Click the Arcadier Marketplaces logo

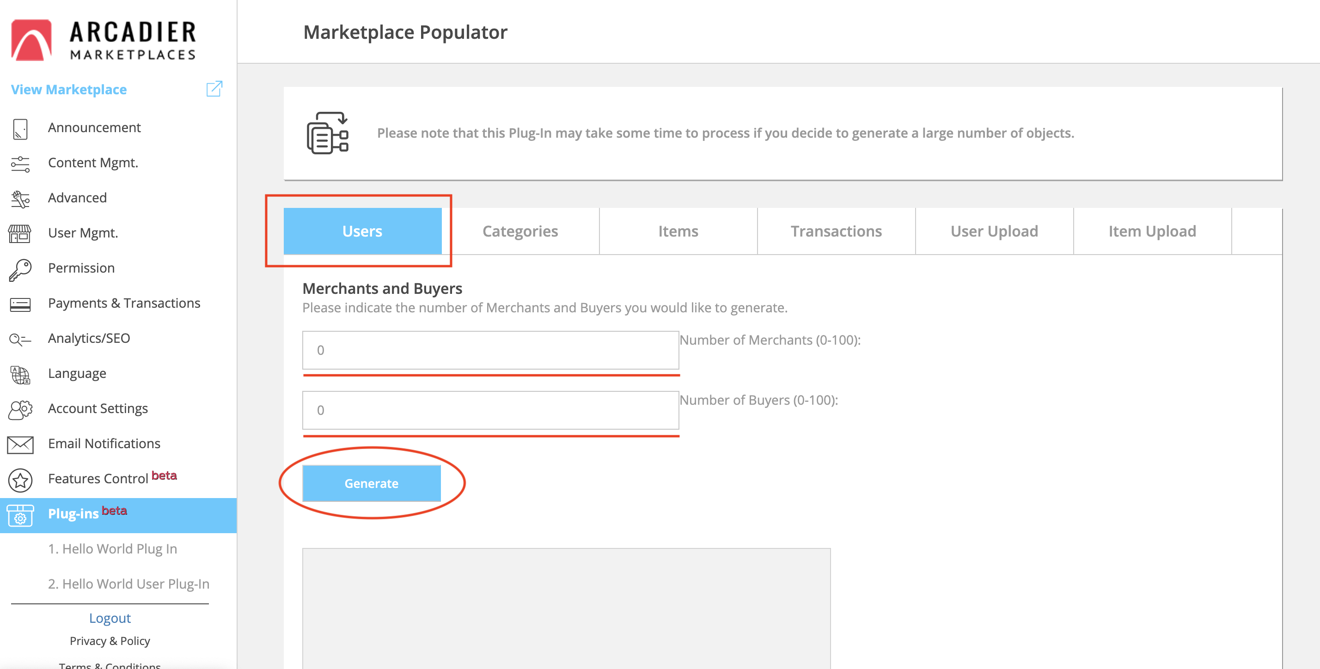click(x=104, y=40)
